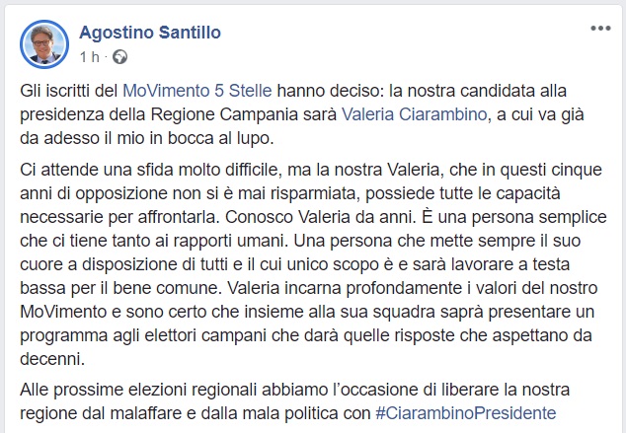Click the globe public audience icon
The height and width of the screenshot is (433, 626).
pos(119,56)
